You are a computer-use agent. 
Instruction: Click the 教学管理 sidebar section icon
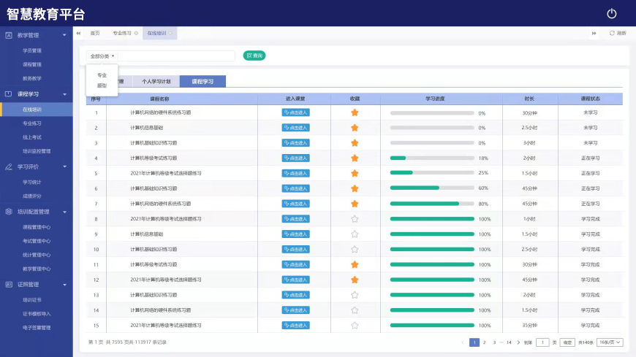pos(9,35)
